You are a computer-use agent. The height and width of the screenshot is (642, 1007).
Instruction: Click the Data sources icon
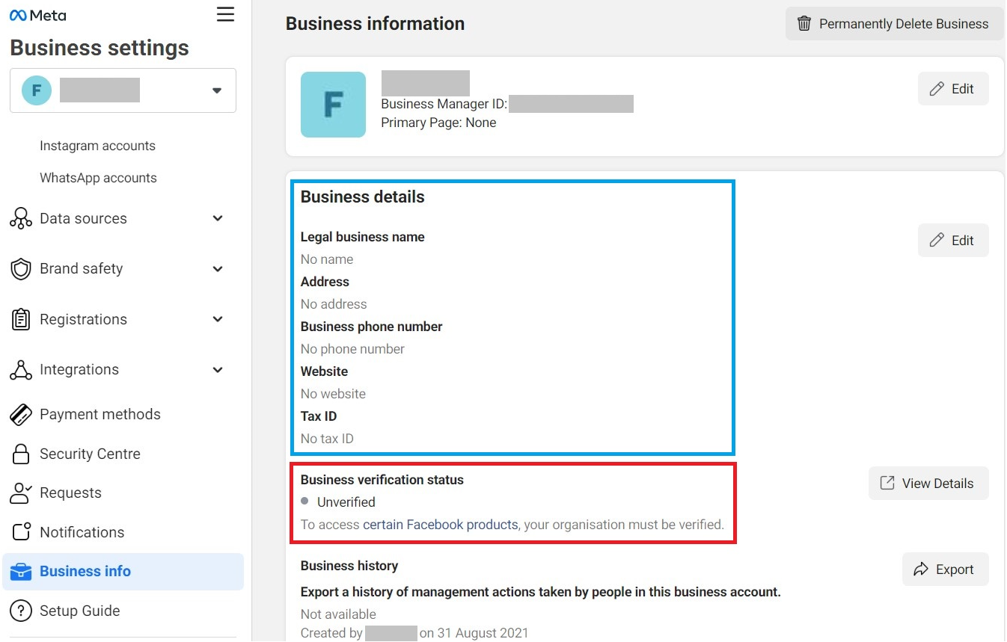coord(21,219)
